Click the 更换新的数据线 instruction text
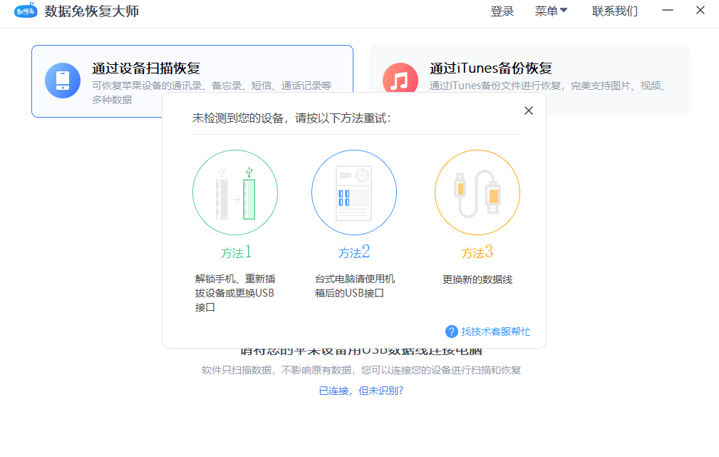The height and width of the screenshot is (457, 719). click(477, 279)
